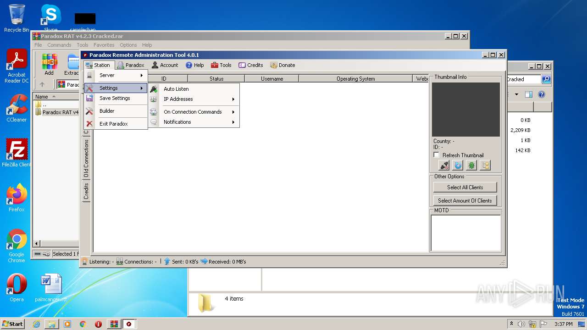Click the search magnifier icon in Explorer window
Viewport: 587px width, 330px height.
[546, 79]
